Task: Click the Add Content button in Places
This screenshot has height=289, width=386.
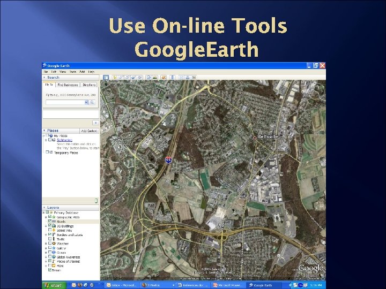Action: 89,131
